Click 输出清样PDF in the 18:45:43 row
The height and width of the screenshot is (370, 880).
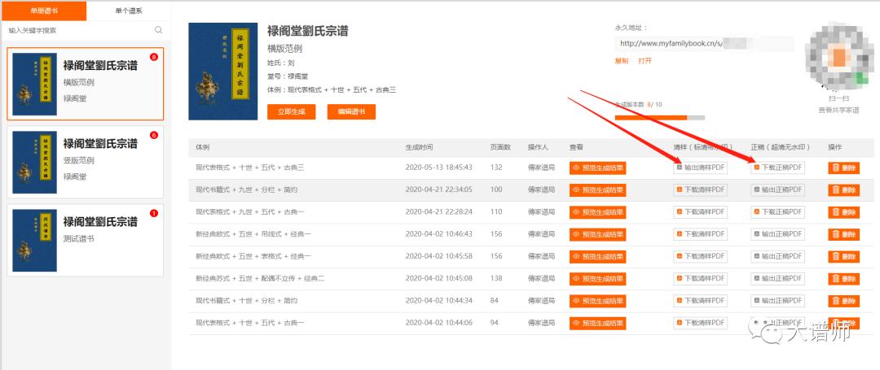[701, 168]
